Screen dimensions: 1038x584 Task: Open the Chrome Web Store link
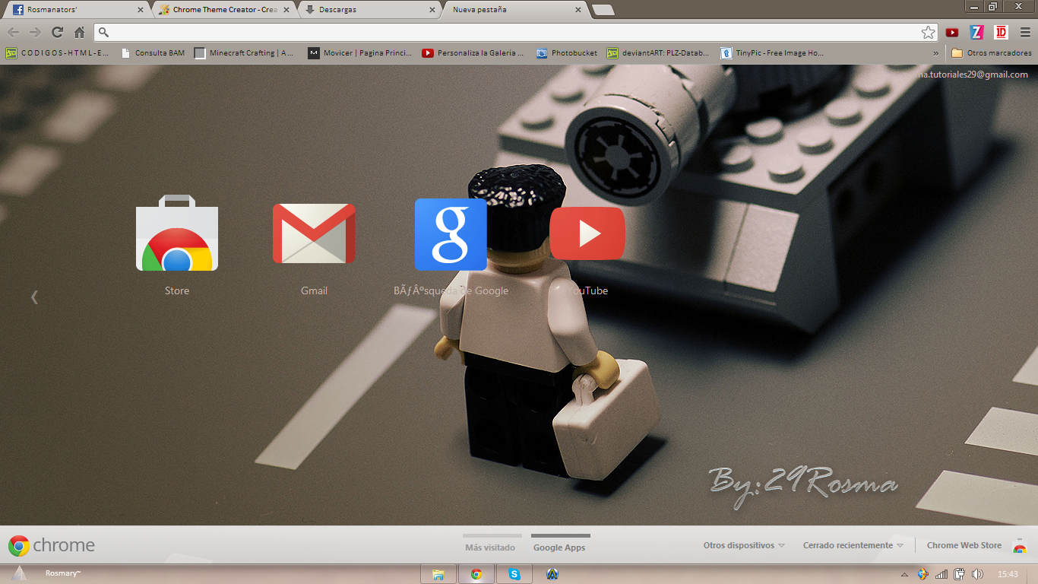tap(964, 545)
